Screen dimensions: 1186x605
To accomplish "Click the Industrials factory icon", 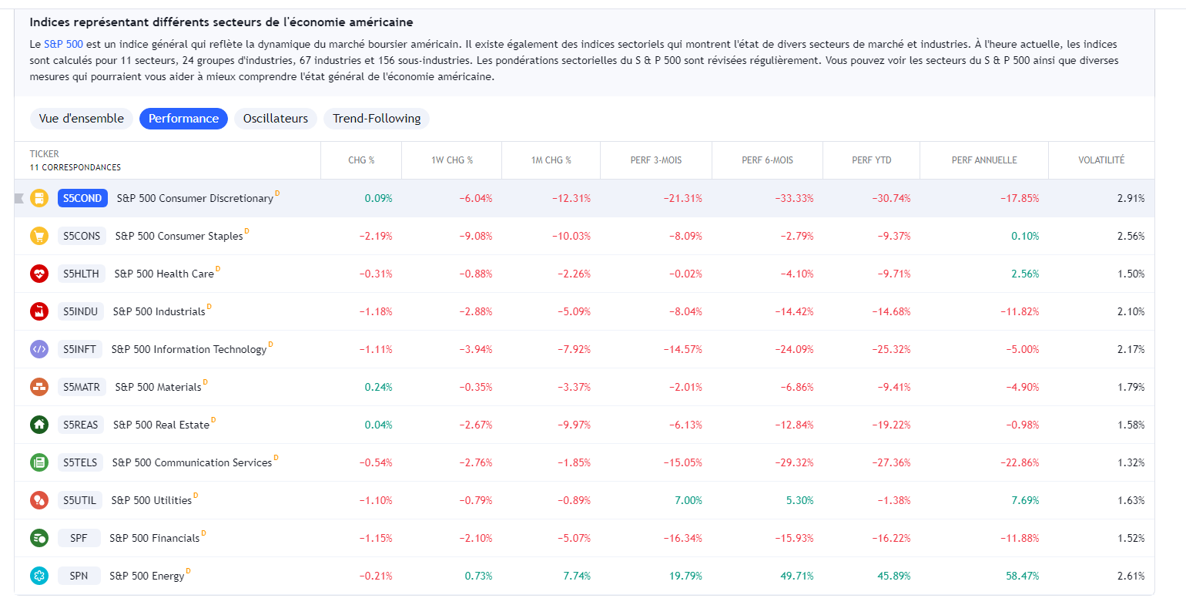I will click(39, 311).
